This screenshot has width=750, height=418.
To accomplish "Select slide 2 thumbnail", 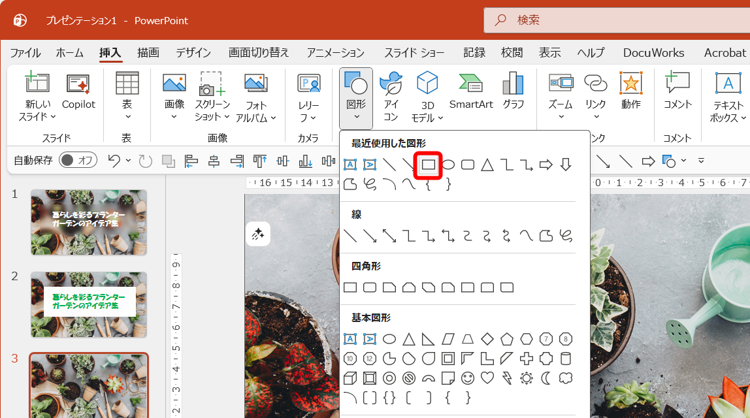I will click(x=88, y=304).
